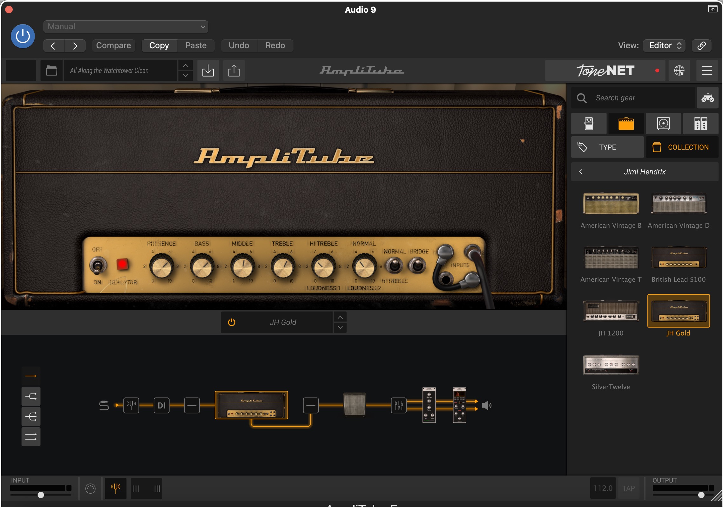Select the rack effects gear category tab
This screenshot has width=723, height=507.
[701, 124]
